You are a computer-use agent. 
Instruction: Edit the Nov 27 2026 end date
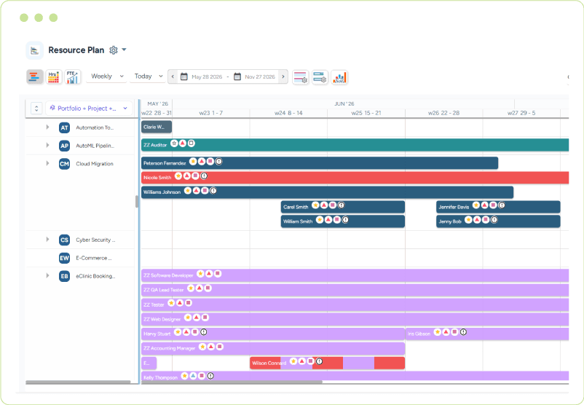[260, 76]
